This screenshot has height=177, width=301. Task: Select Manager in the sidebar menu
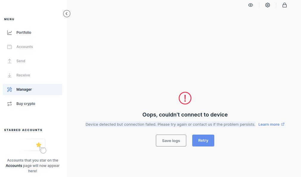(24, 90)
